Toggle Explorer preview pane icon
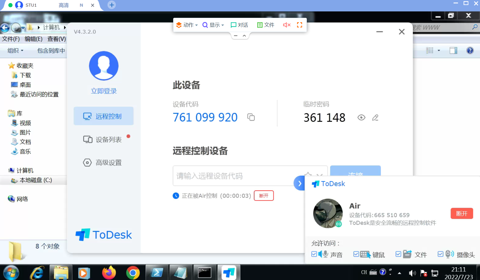The image size is (480, 280). click(453, 50)
